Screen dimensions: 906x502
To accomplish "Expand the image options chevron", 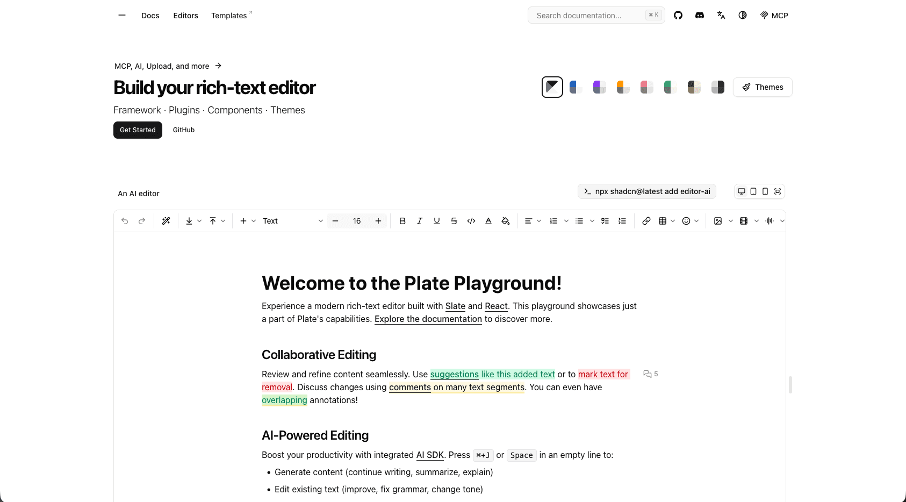I will tap(731, 221).
